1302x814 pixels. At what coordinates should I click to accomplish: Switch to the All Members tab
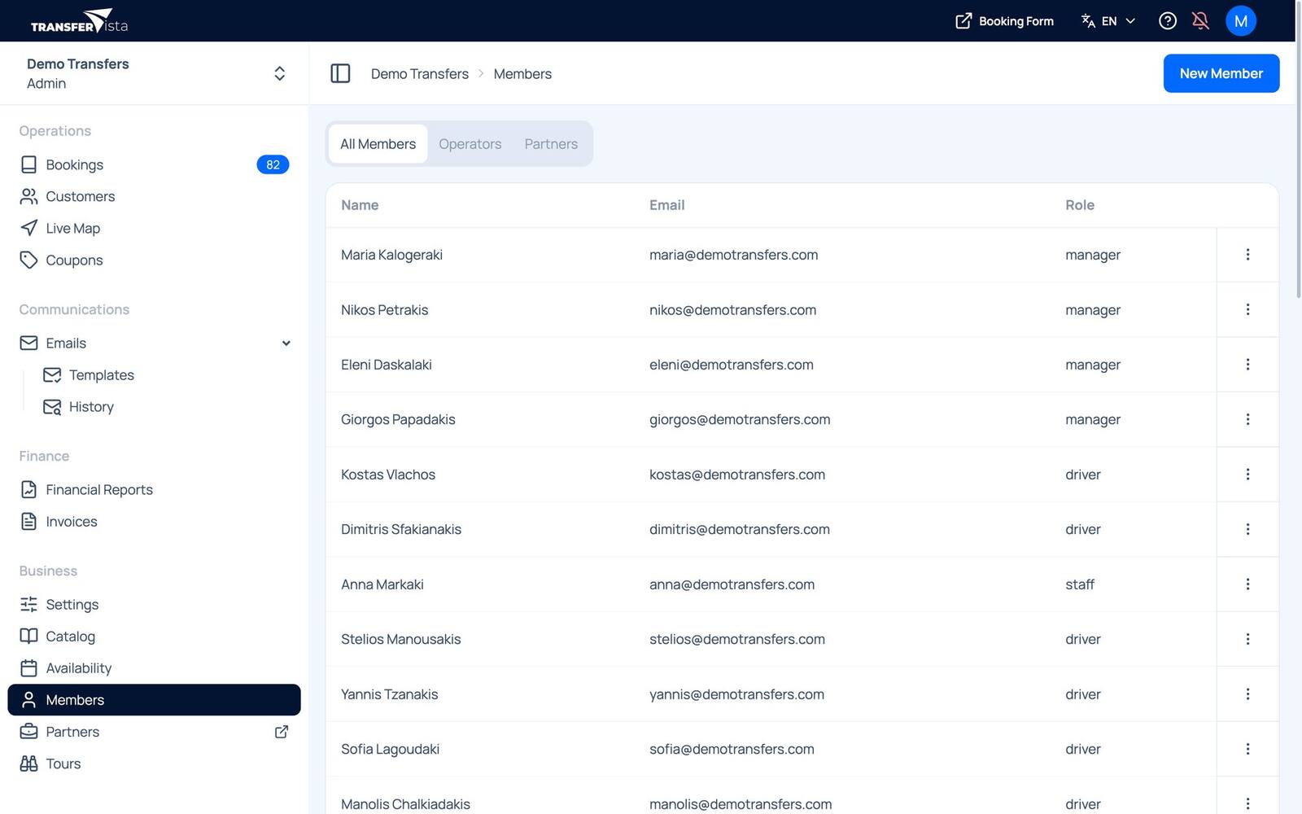(378, 144)
